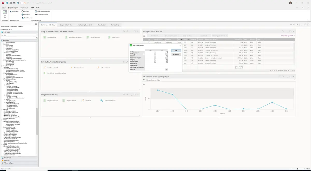Viewport: 311px width, 171px height.
Task: Click the navigation tree vertical scrollbar
Action: point(37,121)
